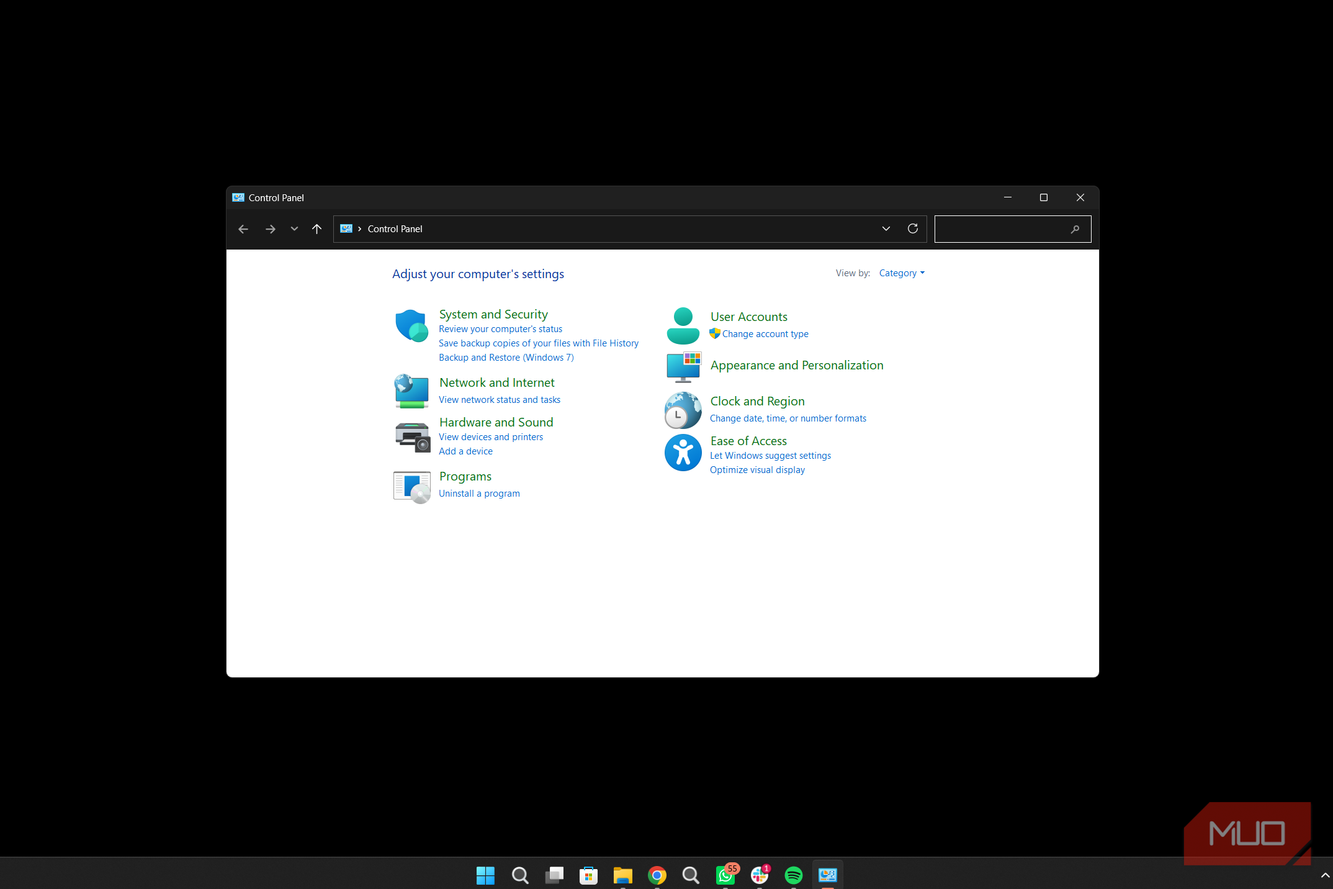
Task: Open the Network and Internet heading
Action: [496, 382]
